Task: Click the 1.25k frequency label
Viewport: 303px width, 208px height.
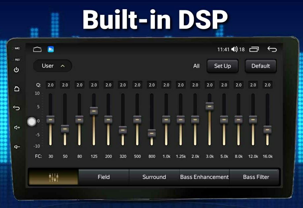Action: tap(181, 156)
